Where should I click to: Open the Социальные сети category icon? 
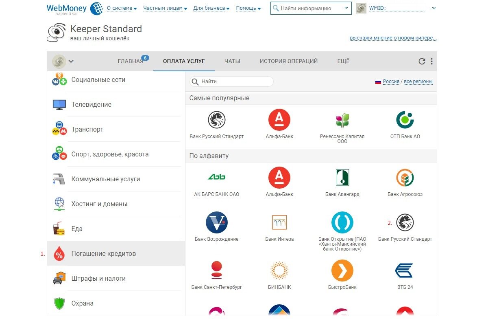pyautogui.click(x=59, y=79)
